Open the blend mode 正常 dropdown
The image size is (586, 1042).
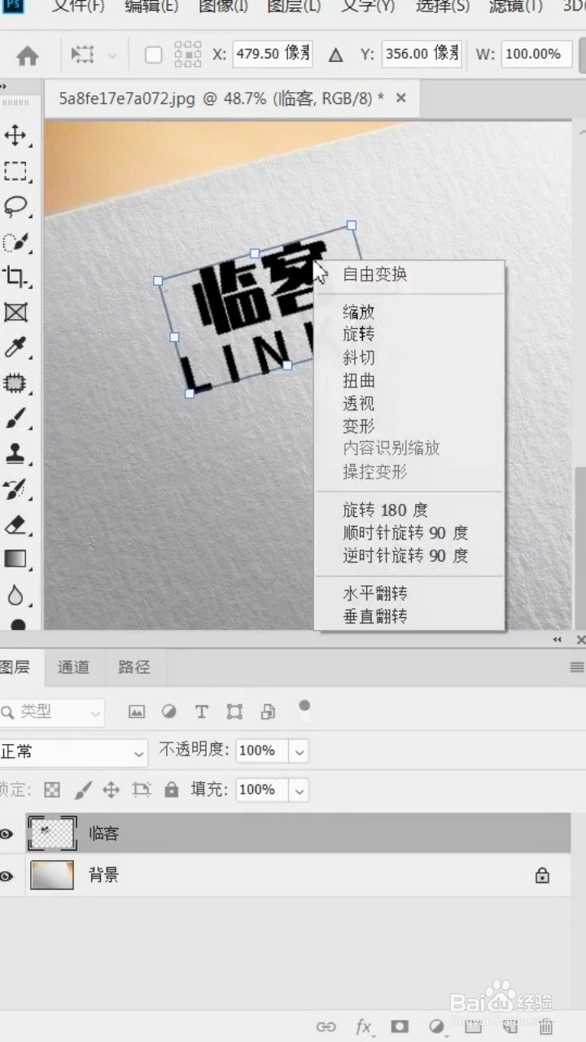click(x=73, y=752)
